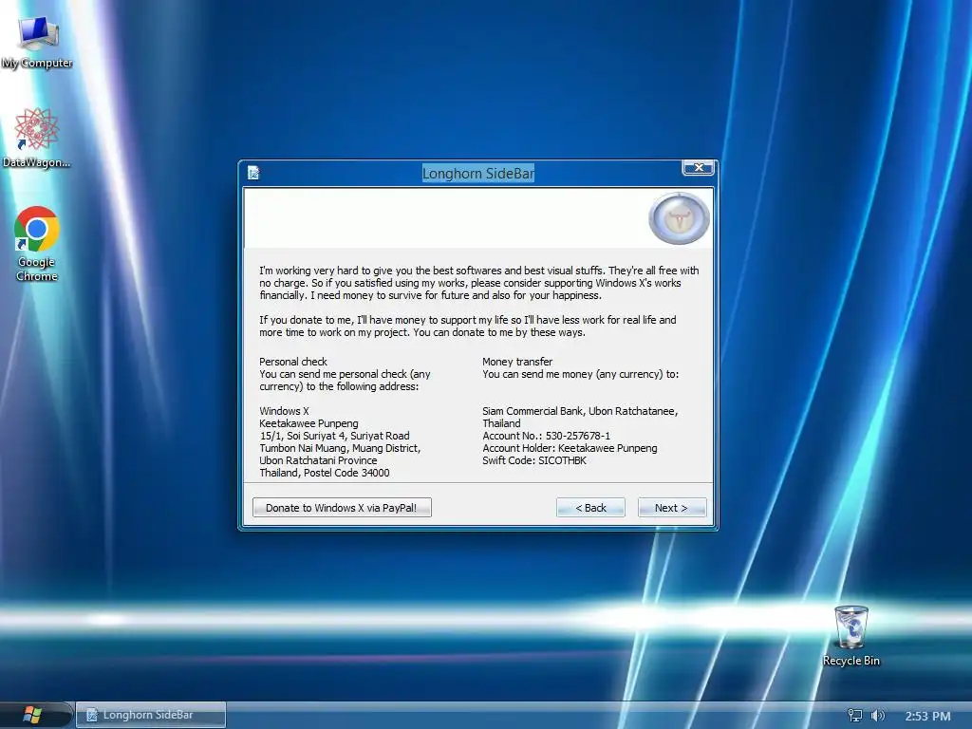The image size is (972, 729).
Task: Click '15/1, Soi Suriyat 4, Suriyat Road'
Action: click(x=334, y=436)
